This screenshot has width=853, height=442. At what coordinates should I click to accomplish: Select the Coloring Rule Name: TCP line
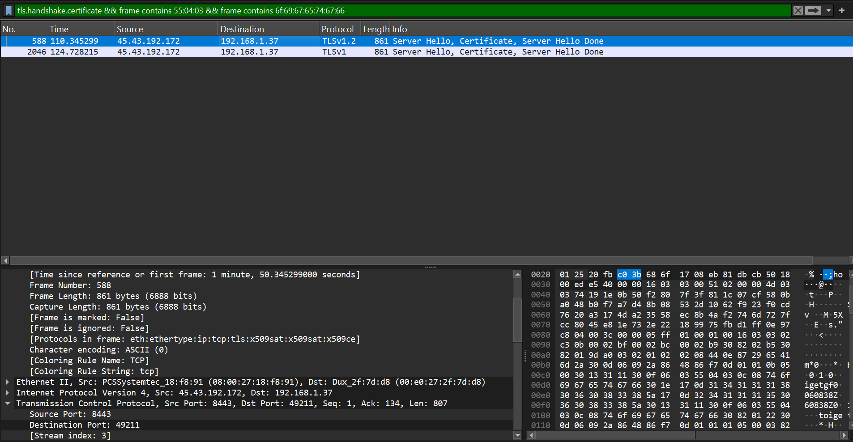[x=90, y=361]
